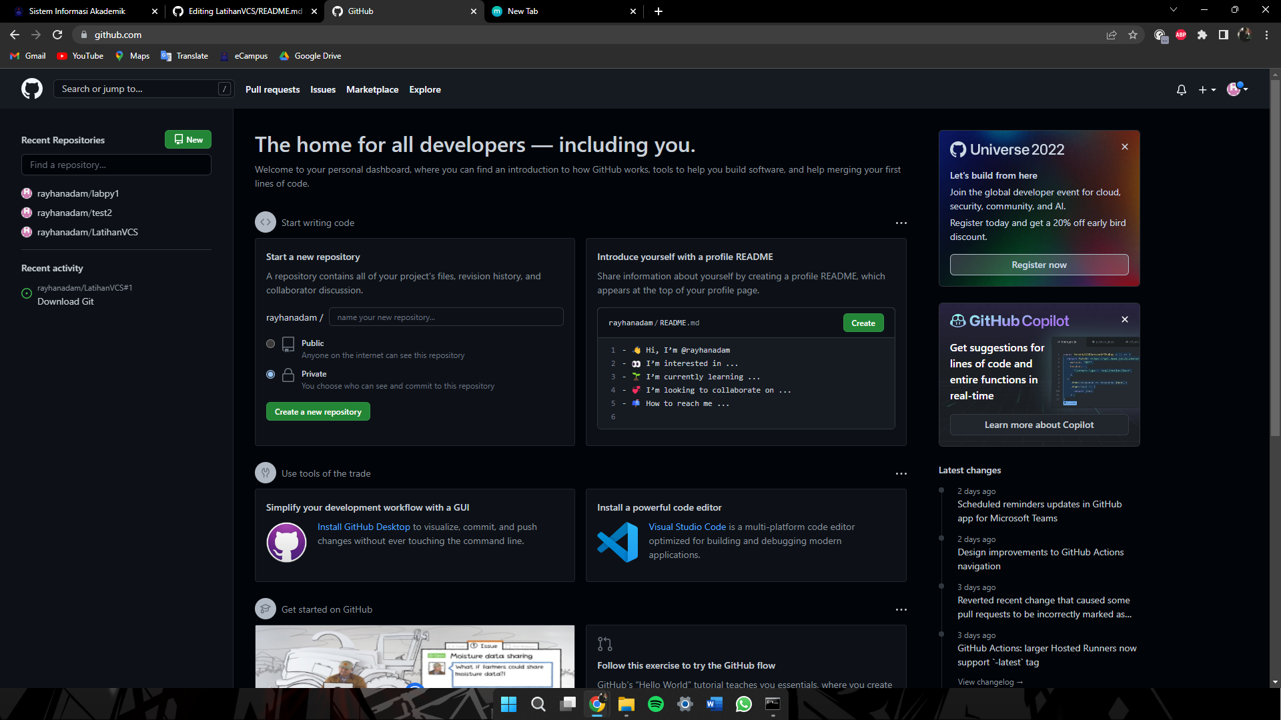Reload the github.com page
The image size is (1281, 720).
point(57,35)
